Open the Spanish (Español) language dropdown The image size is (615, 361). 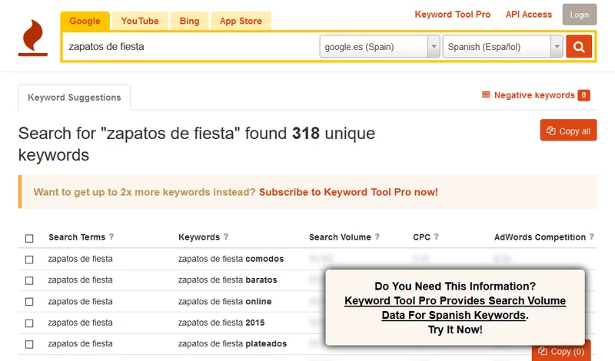coord(503,47)
